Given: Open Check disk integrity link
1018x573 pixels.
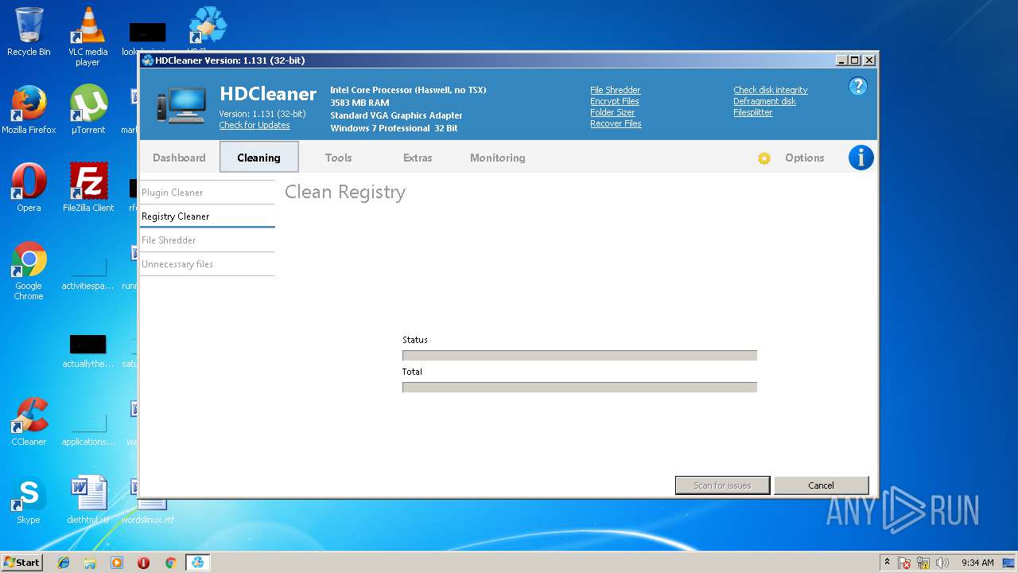Looking at the screenshot, I should [x=770, y=90].
